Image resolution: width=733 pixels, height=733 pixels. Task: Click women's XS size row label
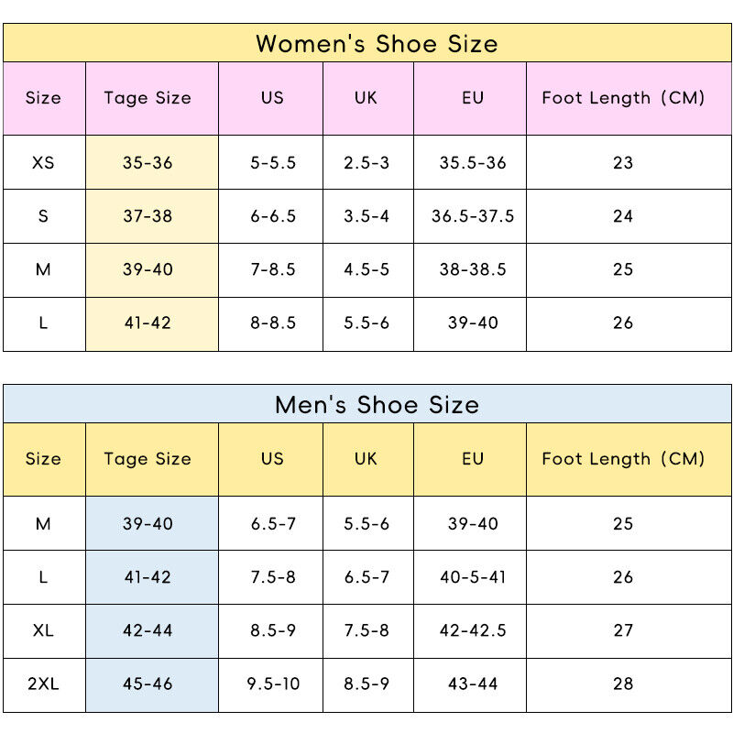[44, 162]
